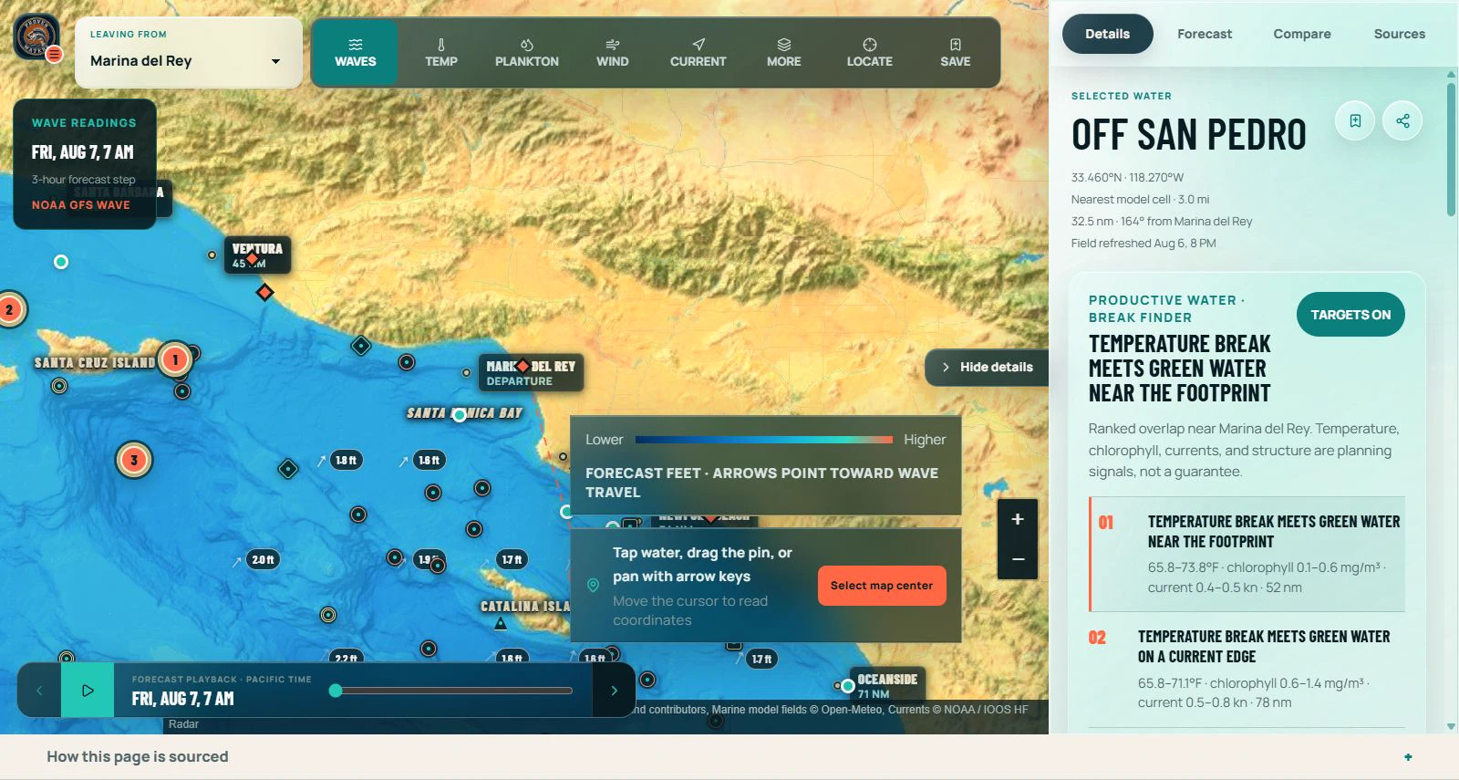Open the app logo menu
This screenshot has width=1459, height=780.
pos(36,38)
